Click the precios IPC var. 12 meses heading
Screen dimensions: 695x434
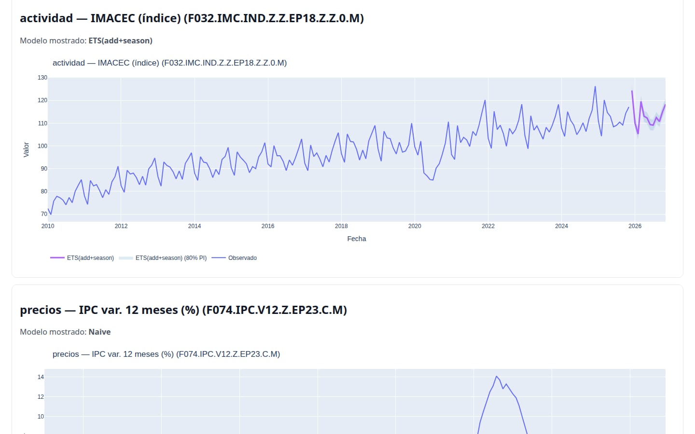183,310
